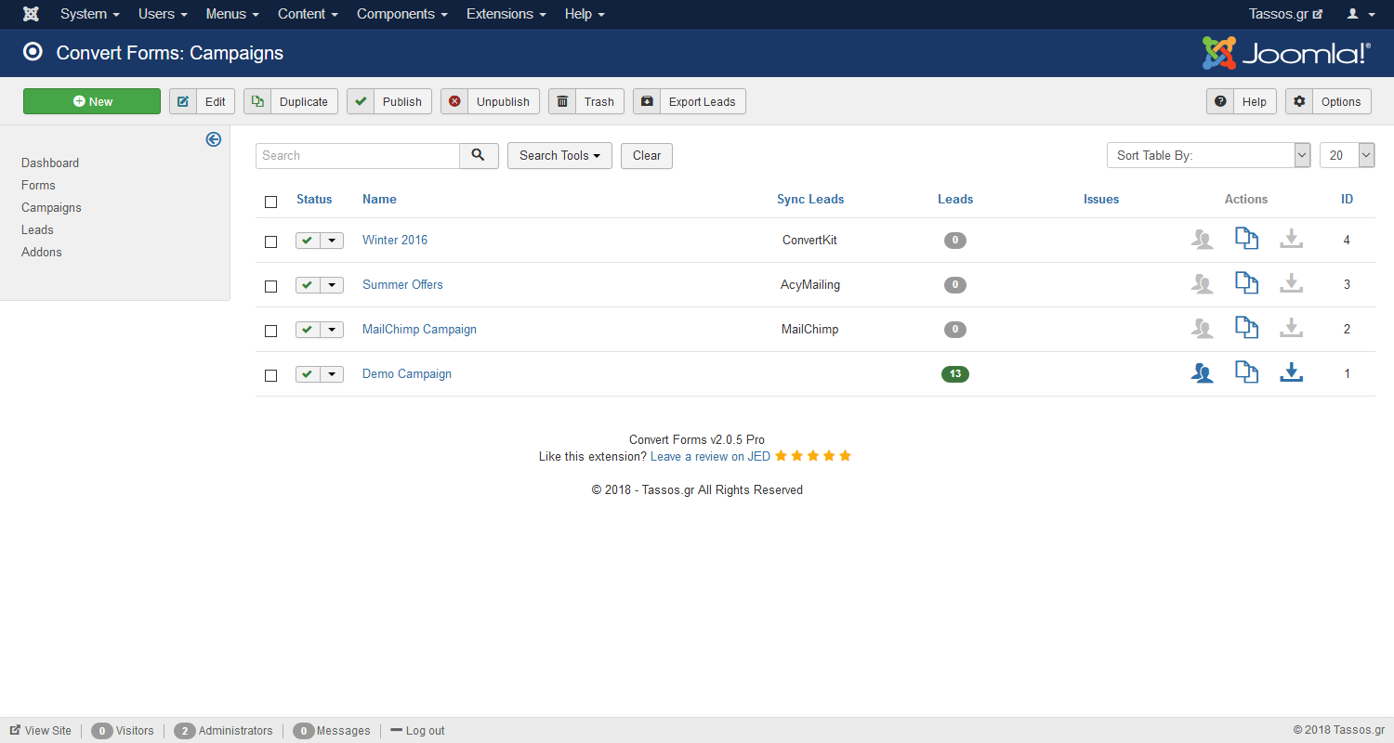Click the Export Leads toolbar button
Screen dimensions: 1394x743
click(690, 101)
